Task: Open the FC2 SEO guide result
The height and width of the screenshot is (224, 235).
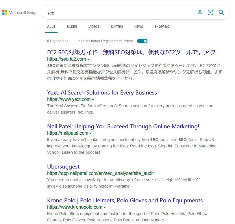Action: click(x=134, y=52)
